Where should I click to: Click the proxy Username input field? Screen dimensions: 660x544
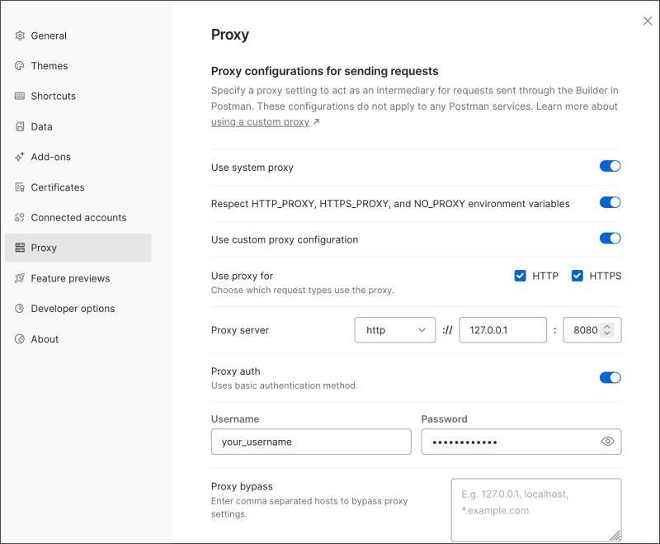point(311,442)
